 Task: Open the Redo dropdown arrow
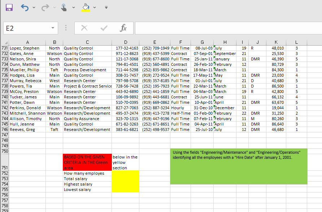54,7
